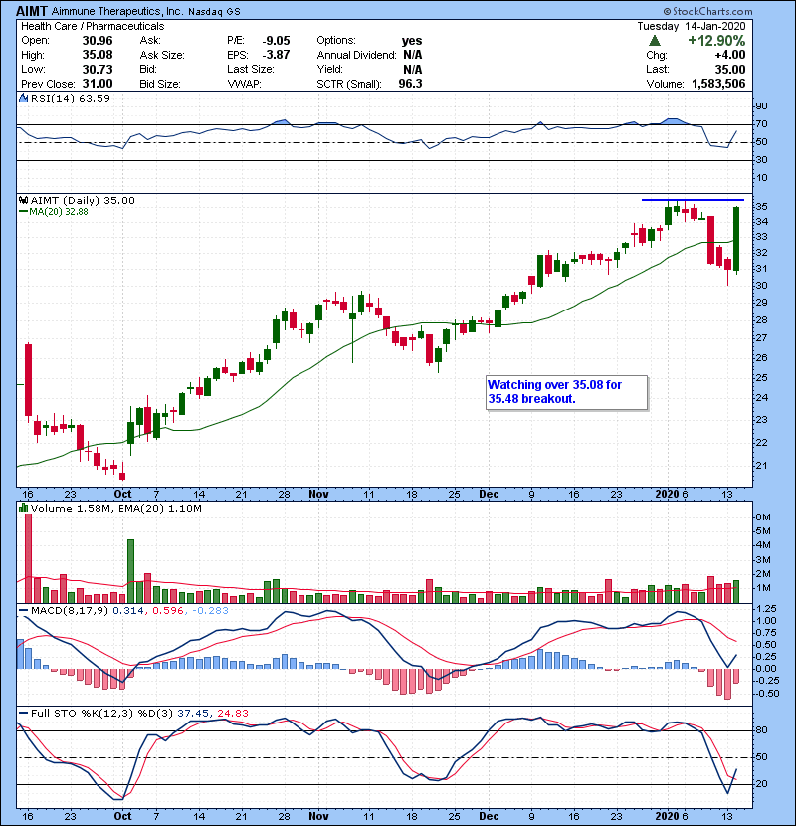The width and height of the screenshot is (796, 826).
Task: Click the EPS value -3.87
Action: tap(276, 55)
